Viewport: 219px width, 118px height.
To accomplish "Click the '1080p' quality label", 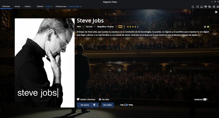I will click(131, 105).
